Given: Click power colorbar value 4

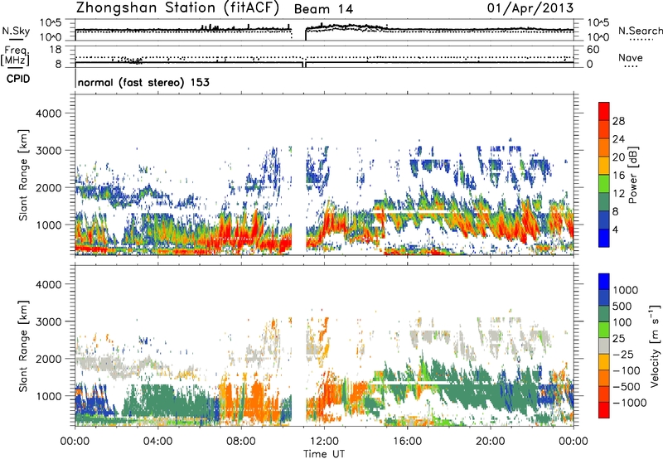Looking at the screenshot, I should (615, 229).
